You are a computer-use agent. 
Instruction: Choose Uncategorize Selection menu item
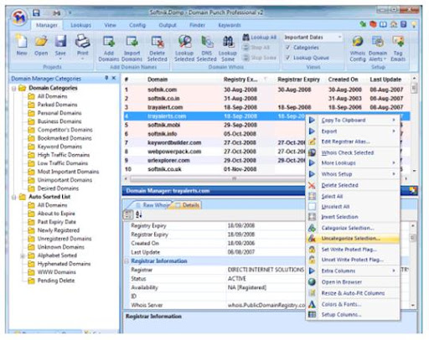click(353, 239)
